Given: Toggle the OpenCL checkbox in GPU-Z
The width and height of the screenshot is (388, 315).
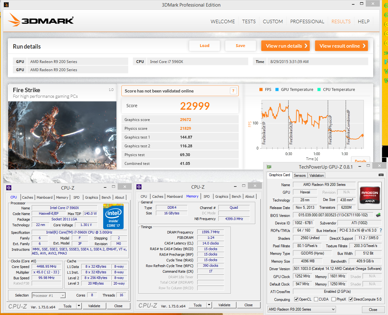Looking at the screenshot, I should click(x=296, y=299).
